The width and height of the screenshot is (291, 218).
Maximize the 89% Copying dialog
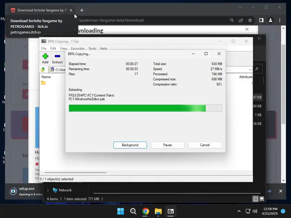click(x=206, y=54)
